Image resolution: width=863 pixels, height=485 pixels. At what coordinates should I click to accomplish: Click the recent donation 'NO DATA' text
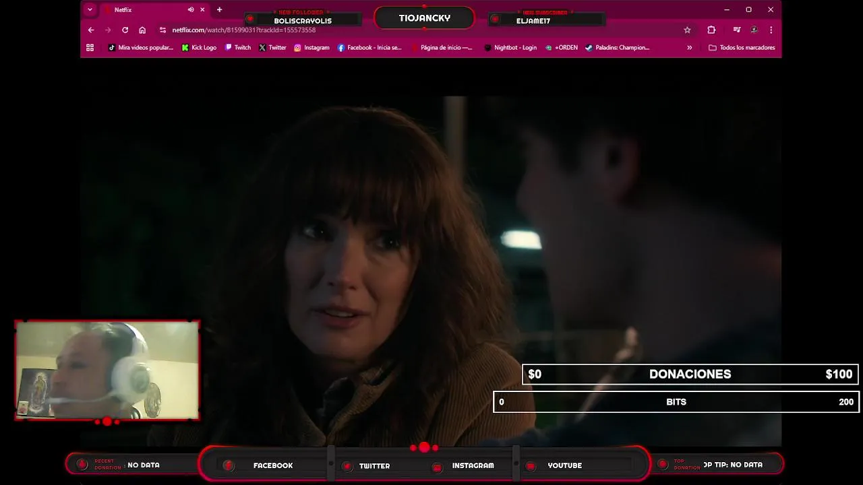(x=144, y=465)
